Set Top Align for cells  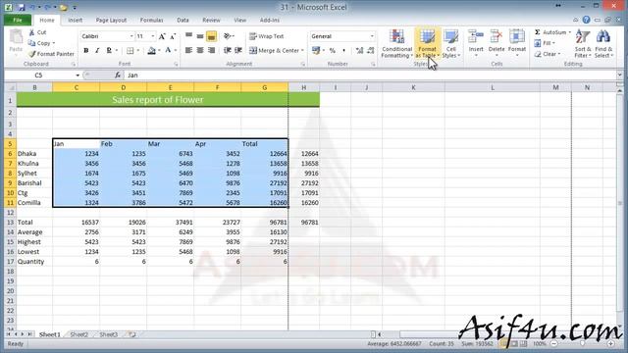188,36
